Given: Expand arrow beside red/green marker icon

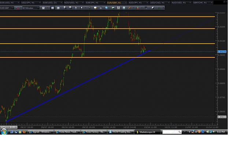Looking at the screenshot, I should coord(142,8).
